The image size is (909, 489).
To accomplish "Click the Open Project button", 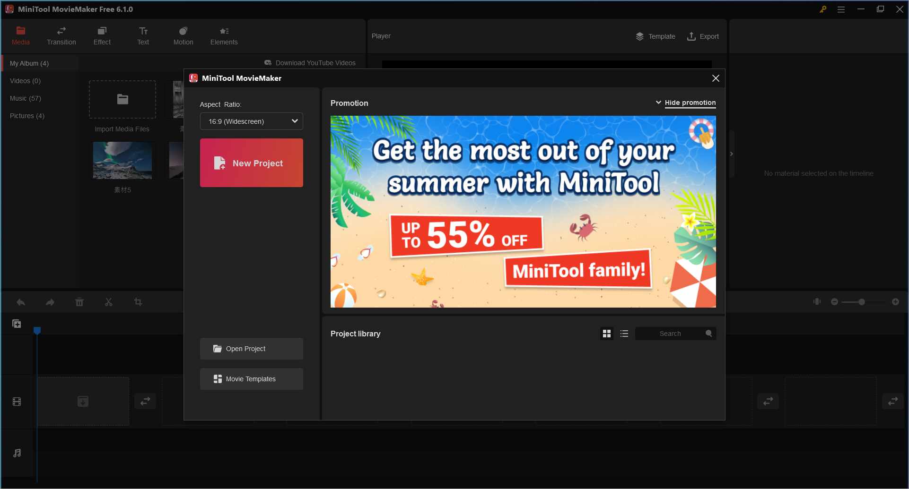I will click(251, 349).
